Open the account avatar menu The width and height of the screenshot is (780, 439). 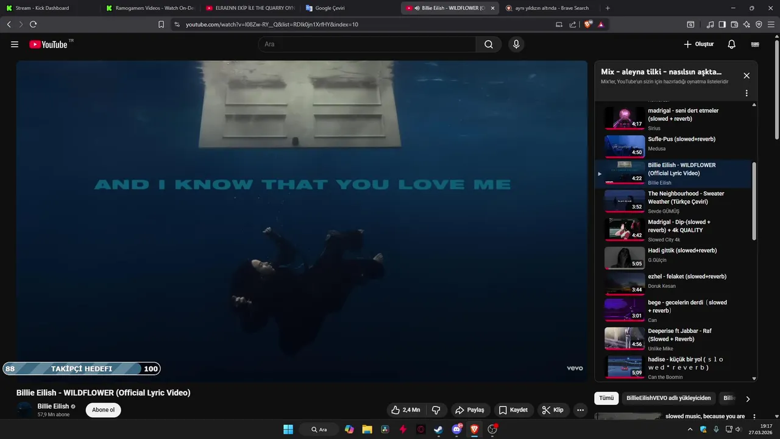click(x=755, y=45)
